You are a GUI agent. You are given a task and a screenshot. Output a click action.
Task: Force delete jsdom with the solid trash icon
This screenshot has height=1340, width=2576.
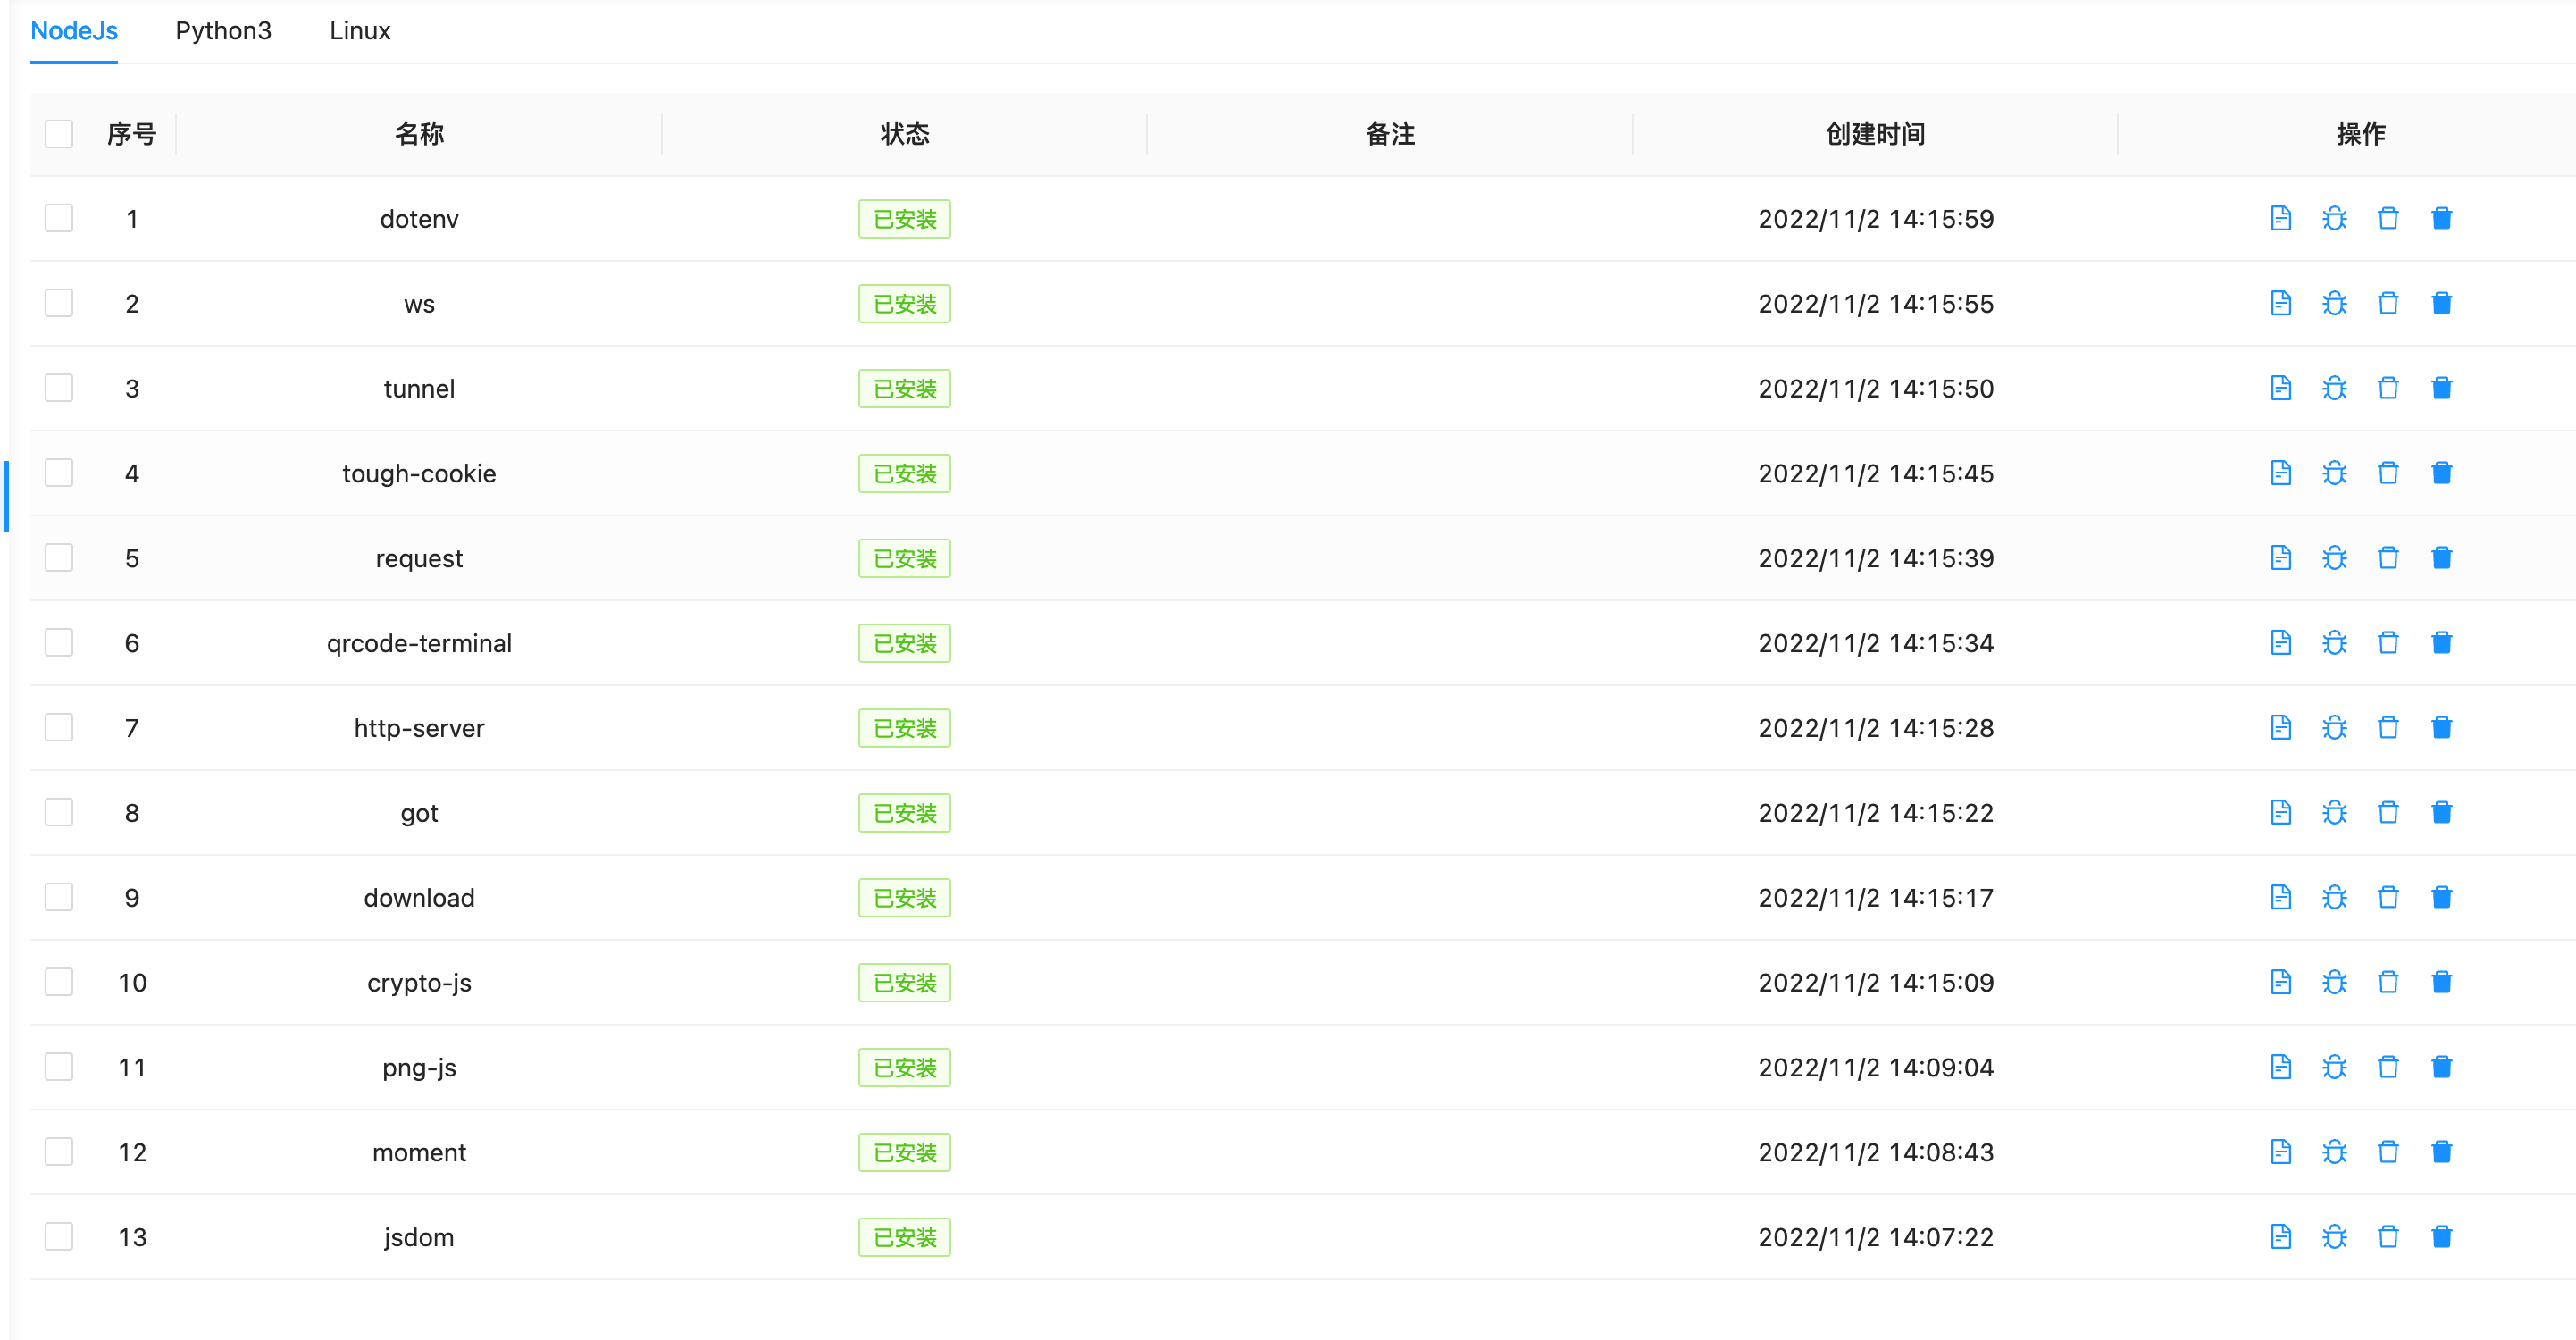pos(2441,1238)
